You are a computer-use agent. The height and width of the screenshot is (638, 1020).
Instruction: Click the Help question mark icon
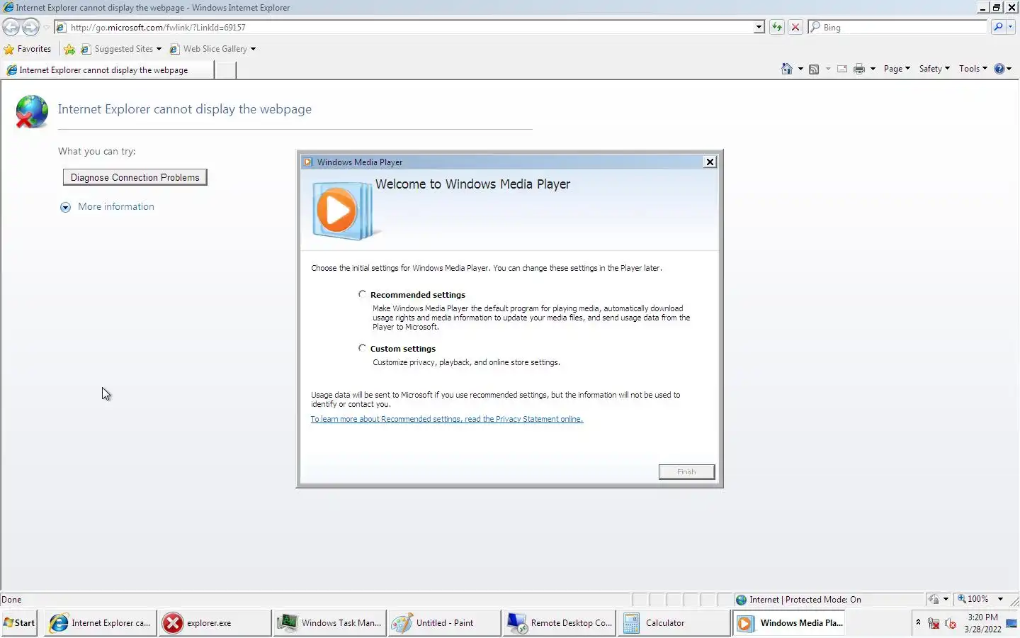coord(999,69)
